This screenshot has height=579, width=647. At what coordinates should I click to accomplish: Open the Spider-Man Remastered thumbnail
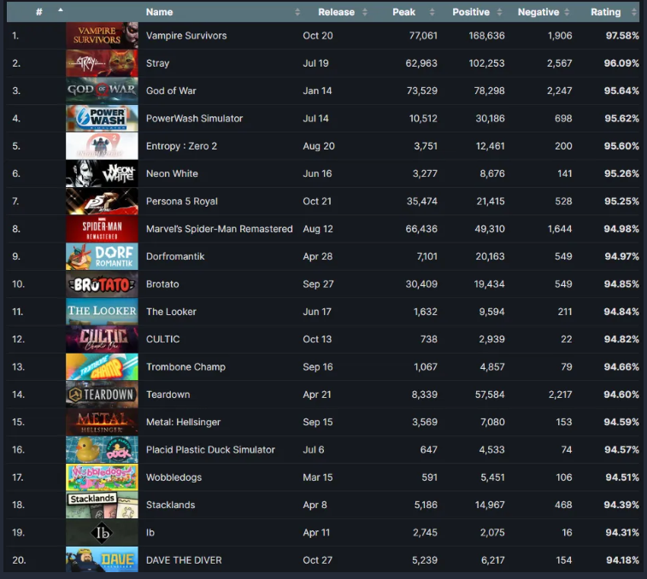pyautogui.click(x=102, y=229)
